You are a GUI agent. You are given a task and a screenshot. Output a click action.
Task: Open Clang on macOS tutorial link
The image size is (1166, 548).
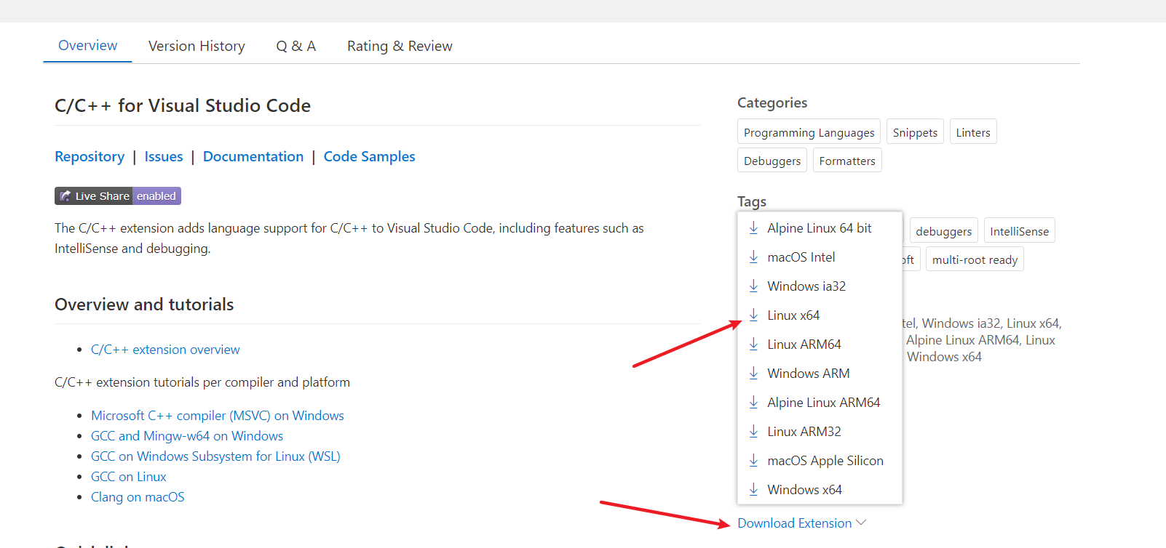[138, 497]
